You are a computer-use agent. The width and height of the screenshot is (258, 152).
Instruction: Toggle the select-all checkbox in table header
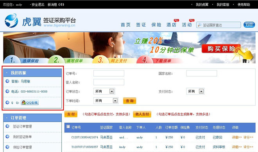click(68, 127)
